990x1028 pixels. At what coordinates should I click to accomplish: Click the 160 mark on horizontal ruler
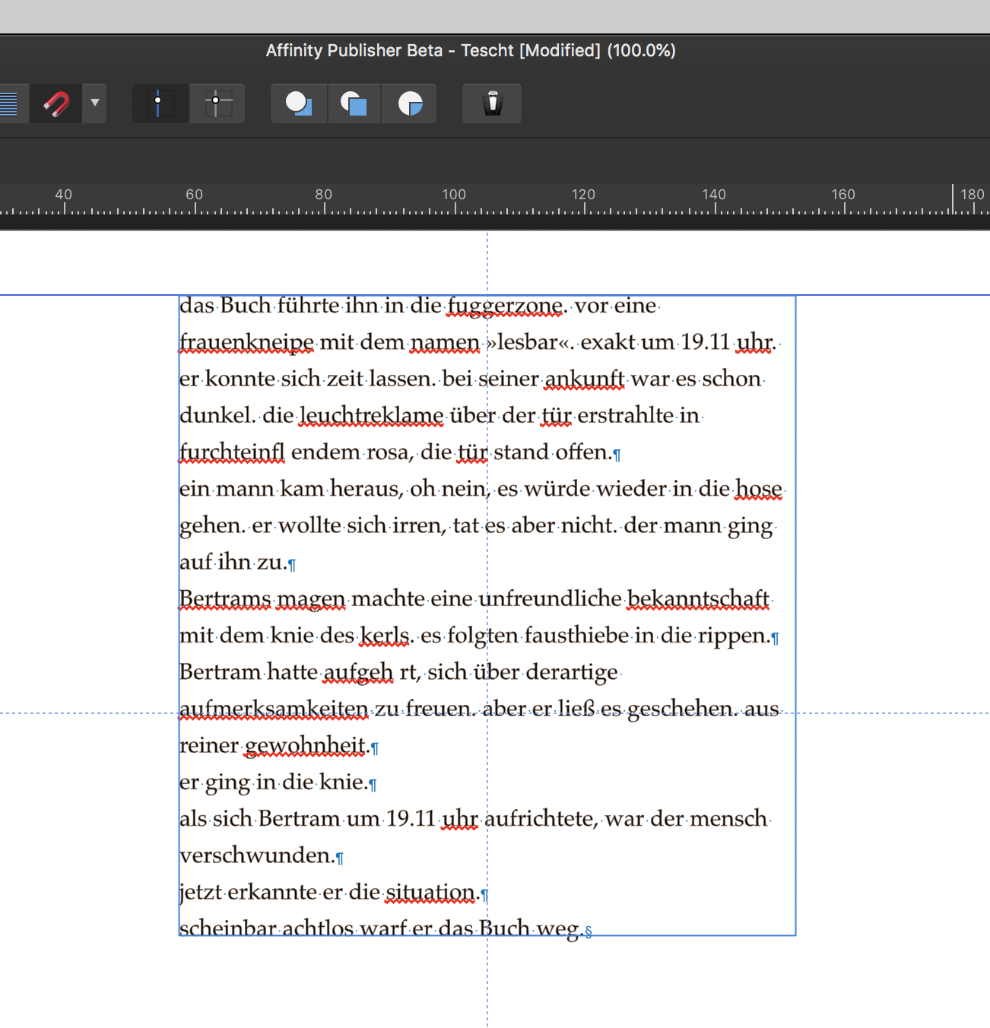(x=843, y=195)
